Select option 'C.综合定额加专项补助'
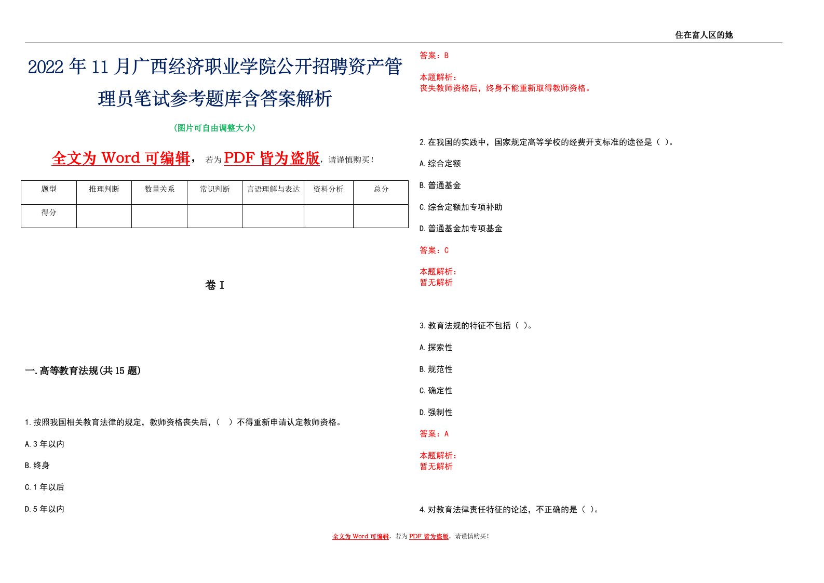824x583 pixels. (x=461, y=207)
